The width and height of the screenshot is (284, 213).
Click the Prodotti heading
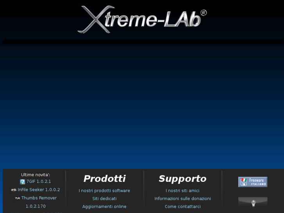point(105,179)
